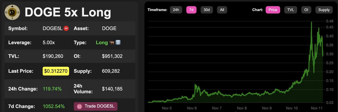The width and height of the screenshot is (338, 112).
Task: Switch timeframe to 30d
Action: [x=207, y=10]
